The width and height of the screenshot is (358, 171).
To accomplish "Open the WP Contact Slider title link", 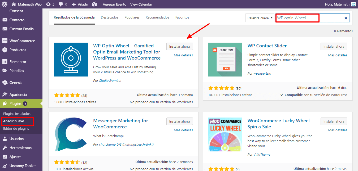I will [267, 46].
